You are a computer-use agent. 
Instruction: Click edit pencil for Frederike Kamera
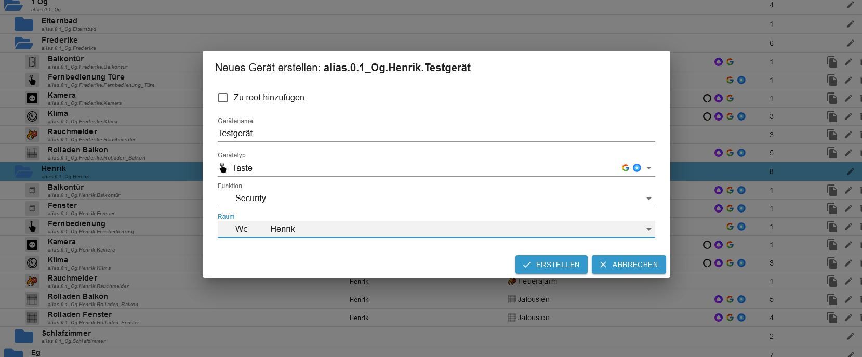pos(848,98)
